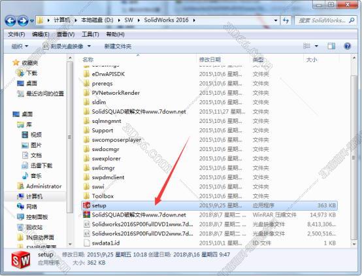Select 收藏夹 in navigation pane
The image size is (362, 276).
[x=25, y=63]
